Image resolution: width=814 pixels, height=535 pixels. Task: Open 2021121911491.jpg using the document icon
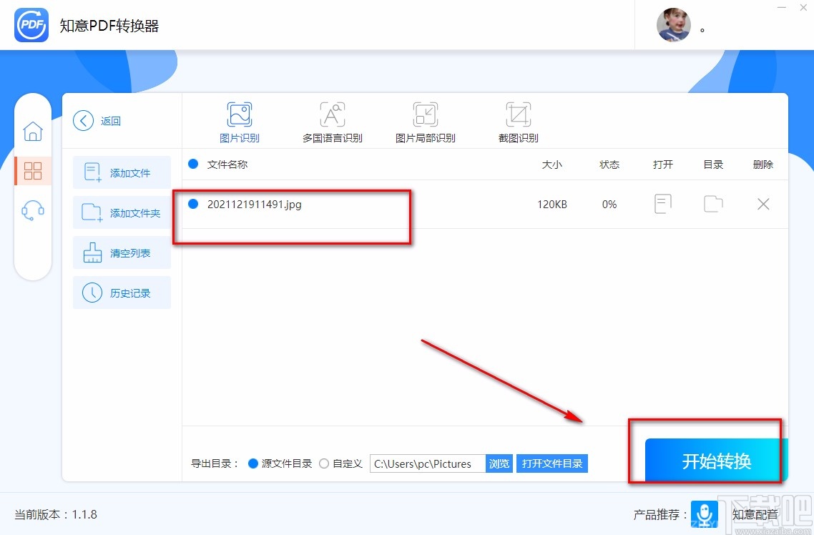click(662, 204)
